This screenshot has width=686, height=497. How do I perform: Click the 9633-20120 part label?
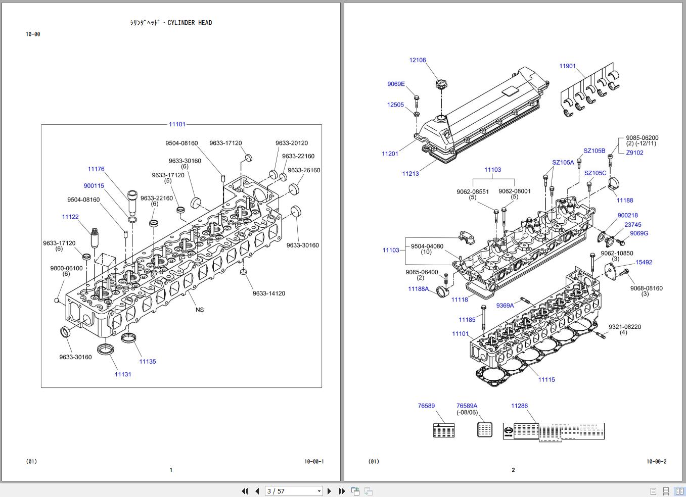(x=292, y=143)
